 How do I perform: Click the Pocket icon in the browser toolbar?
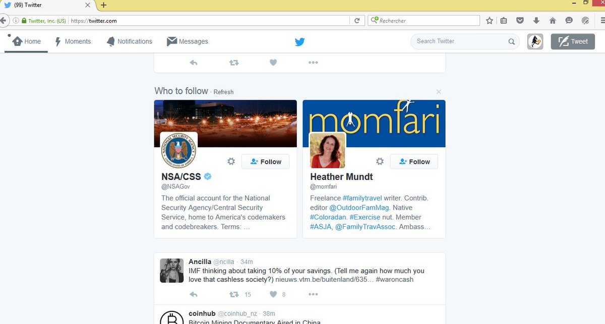pyautogui.click(x=520, y=21)
